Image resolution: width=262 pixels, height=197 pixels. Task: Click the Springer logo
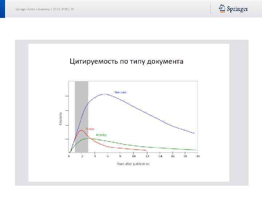point(233,8)
